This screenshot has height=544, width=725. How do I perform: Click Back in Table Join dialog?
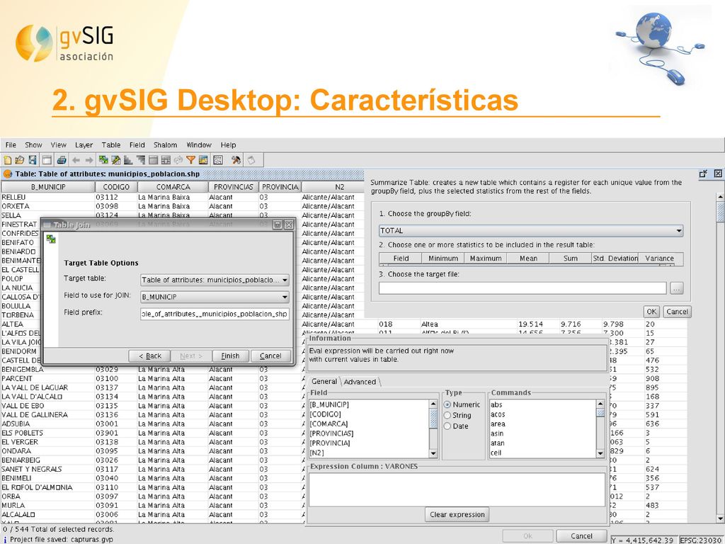150,356
